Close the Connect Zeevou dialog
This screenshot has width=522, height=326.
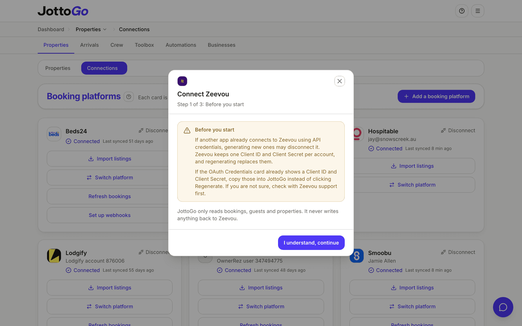340,81
